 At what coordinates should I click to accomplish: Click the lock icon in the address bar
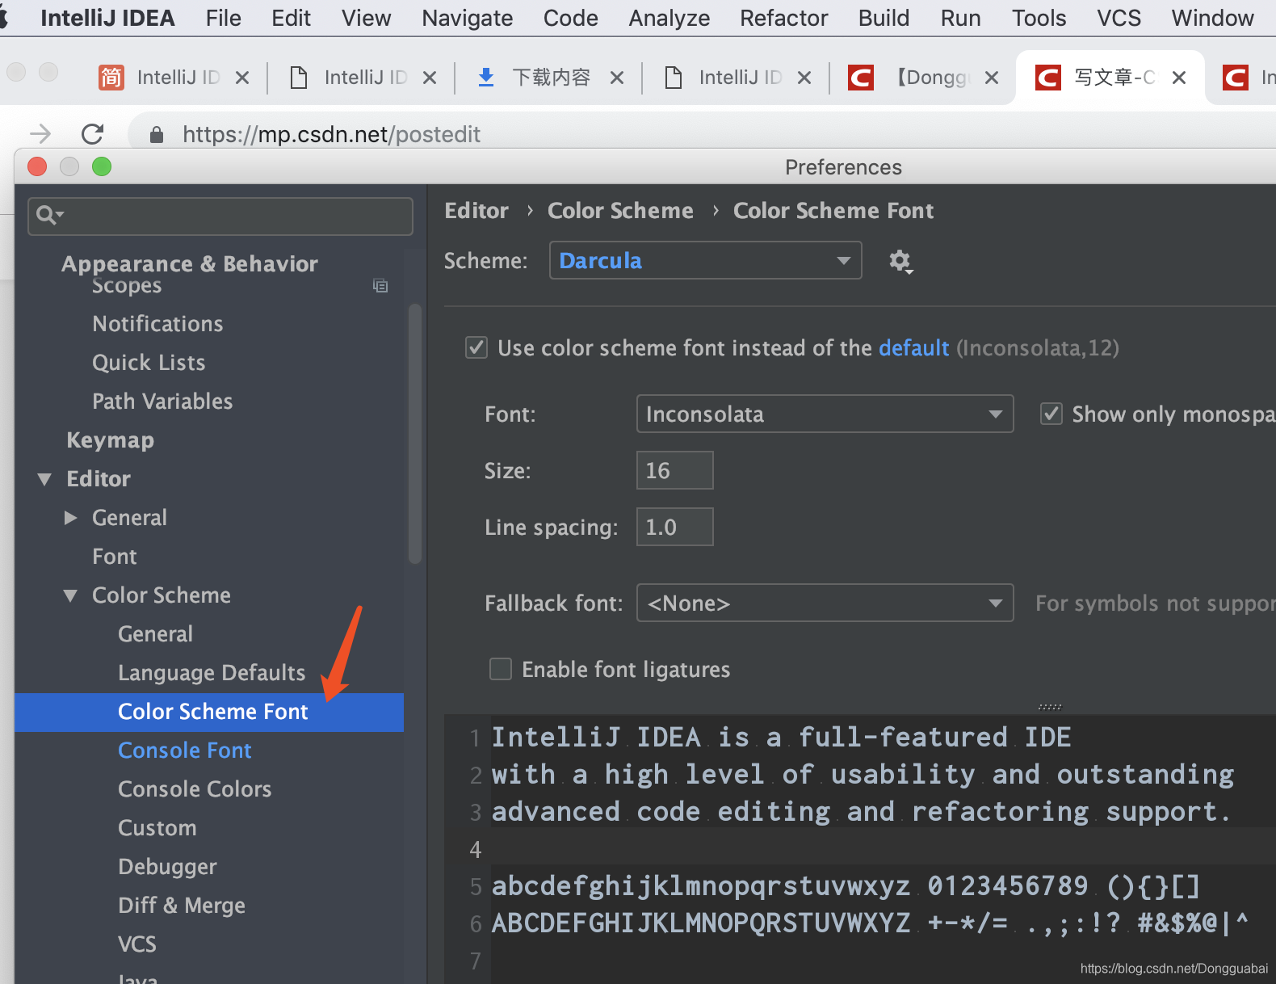(157, 134)
